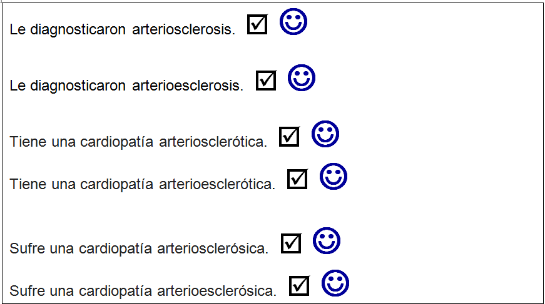
Task: Click the smiley at the end of 'arterioesclerósica'
Action: pos(335,283)
